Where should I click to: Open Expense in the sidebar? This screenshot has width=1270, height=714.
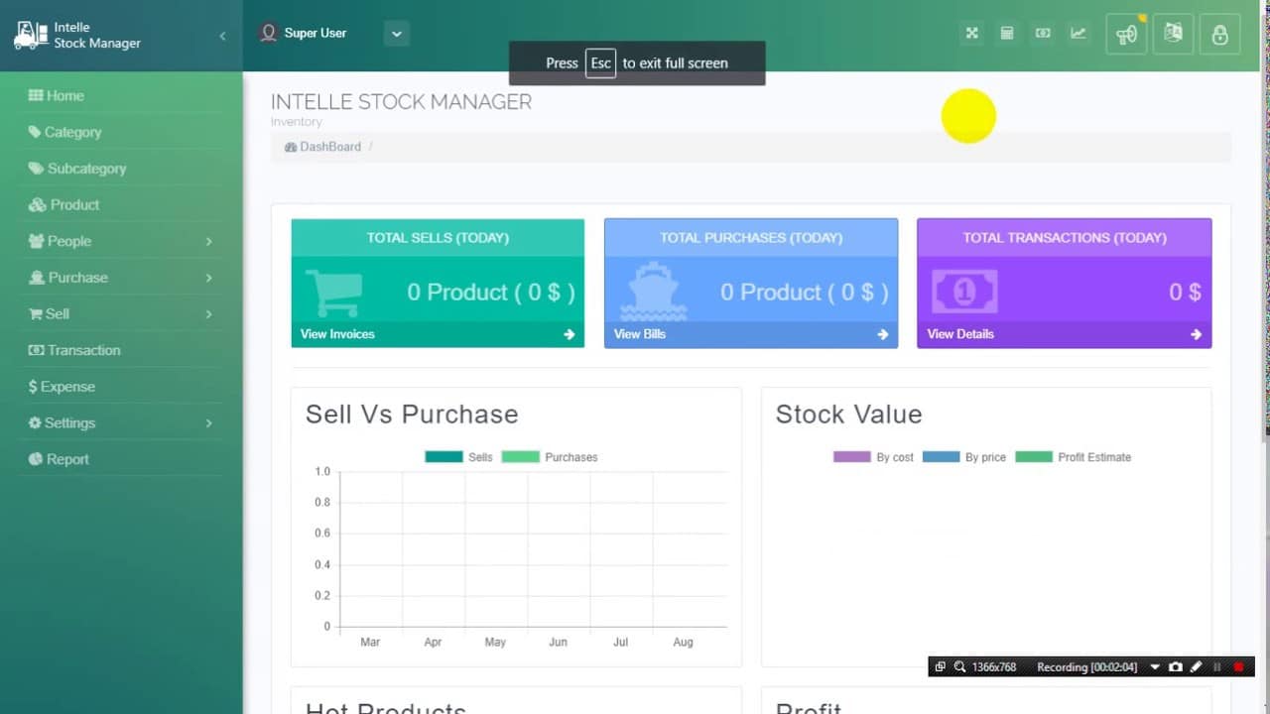point(67,387)
